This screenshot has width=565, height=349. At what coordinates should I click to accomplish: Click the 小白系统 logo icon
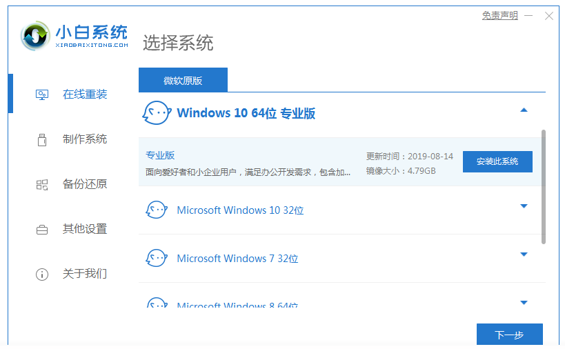[x=34, y=36]
